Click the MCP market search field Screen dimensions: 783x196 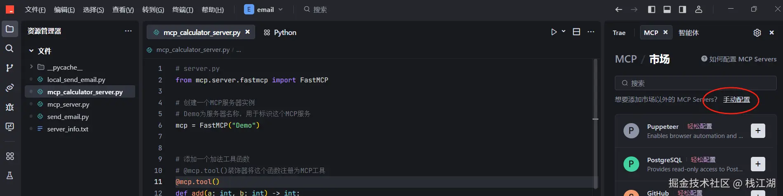coord(696,83)
